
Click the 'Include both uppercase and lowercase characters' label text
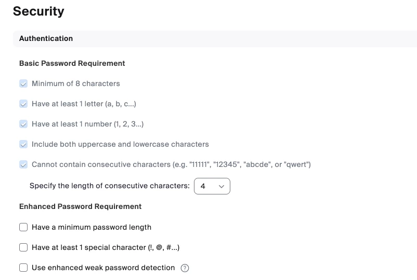point(120,144)
